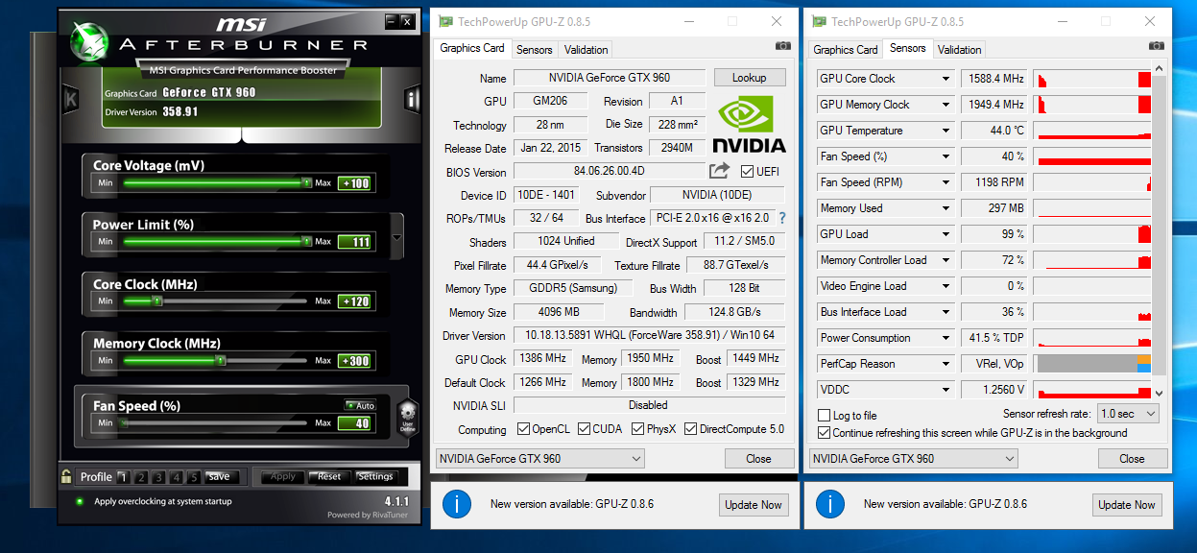Select profile slot 3 in Afterburner

(x=158, y=477)
